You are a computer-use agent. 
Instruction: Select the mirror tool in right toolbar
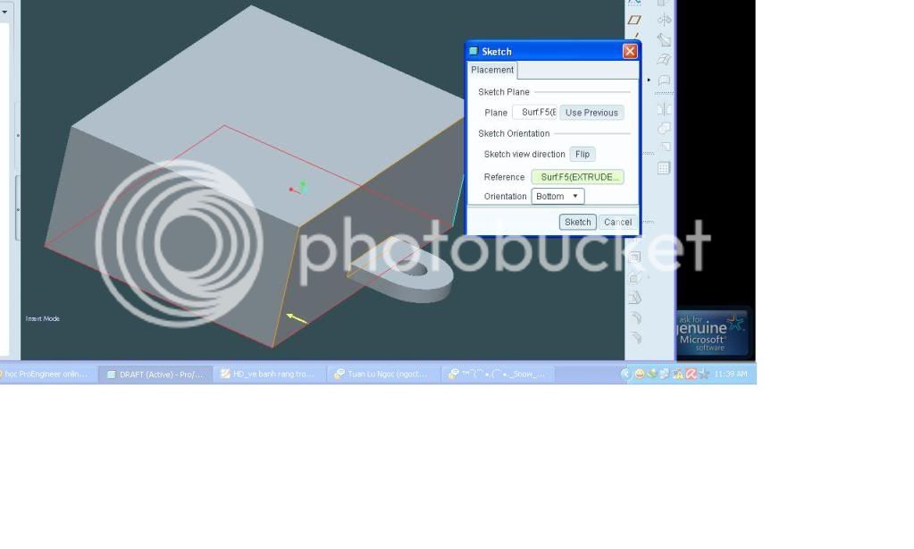point(664,109)
